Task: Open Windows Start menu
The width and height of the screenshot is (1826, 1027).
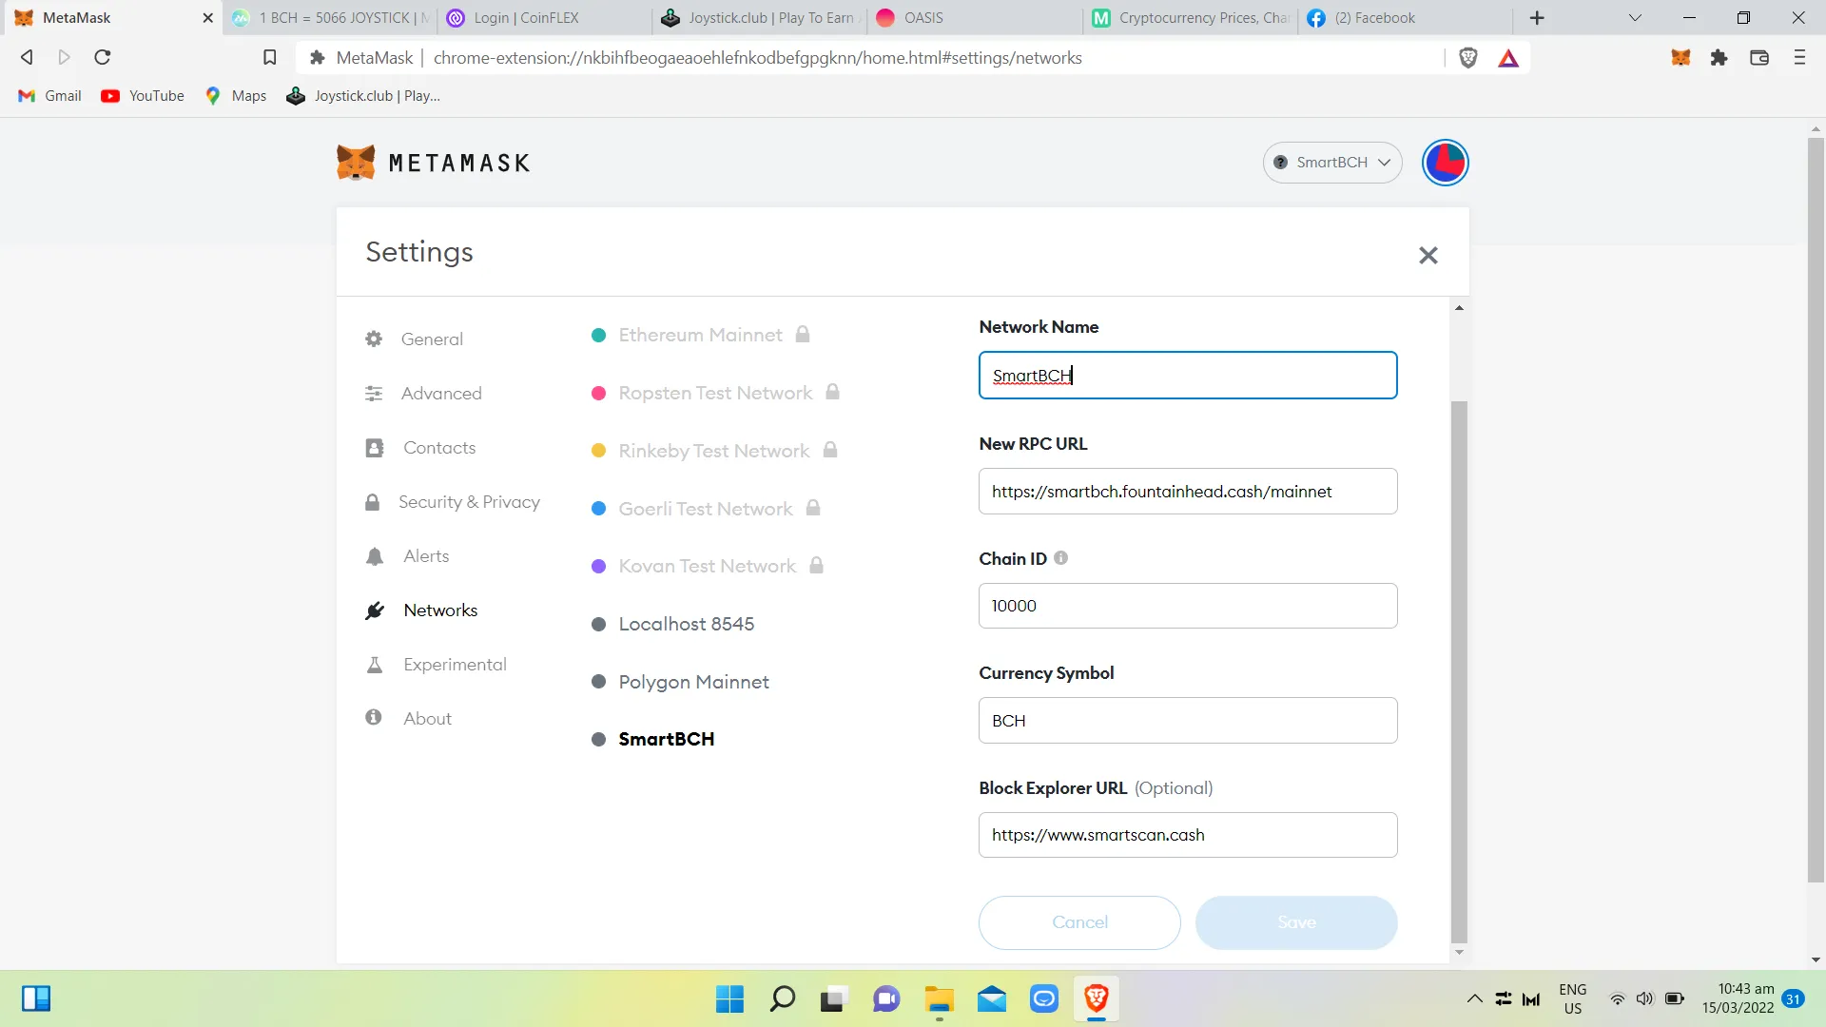Action: [x=729, y=999]
